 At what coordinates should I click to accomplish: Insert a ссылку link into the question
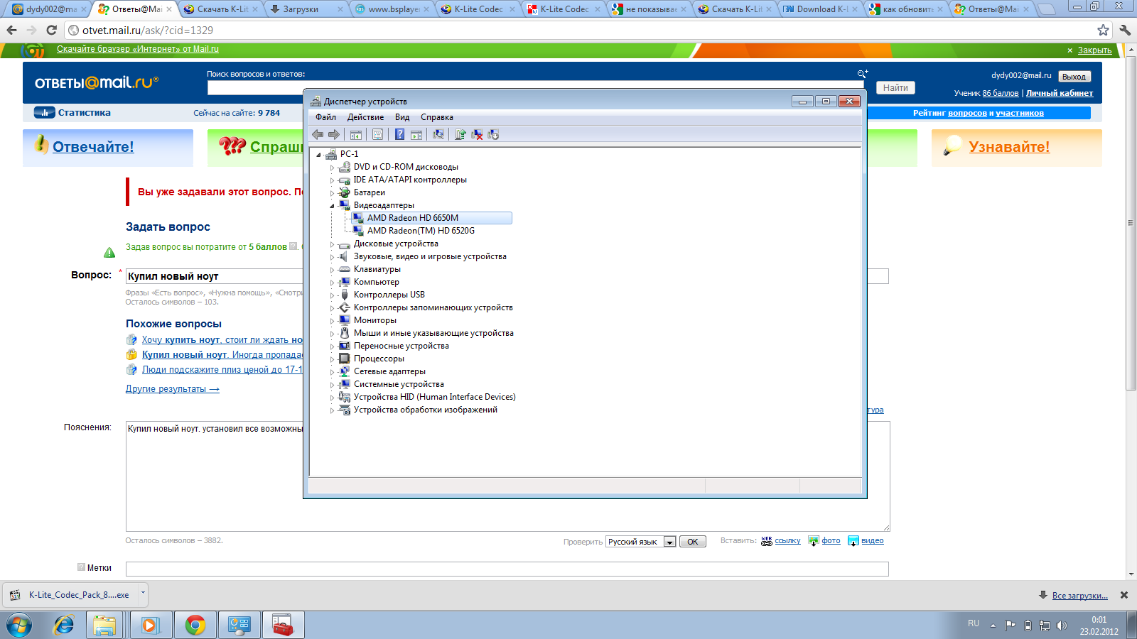[787, 541]
